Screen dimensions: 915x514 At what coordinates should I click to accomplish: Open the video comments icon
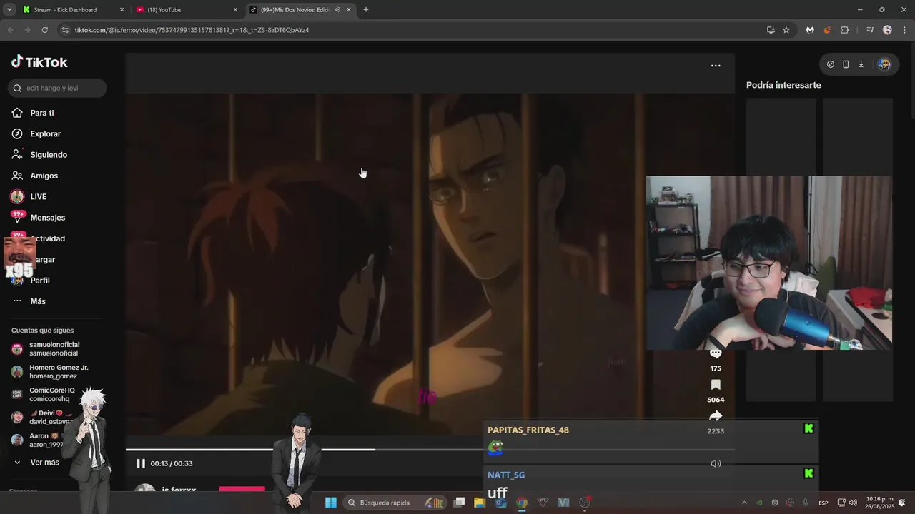coord(716,354)
